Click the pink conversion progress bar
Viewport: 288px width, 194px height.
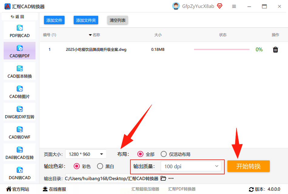click(x=222, y=49)
